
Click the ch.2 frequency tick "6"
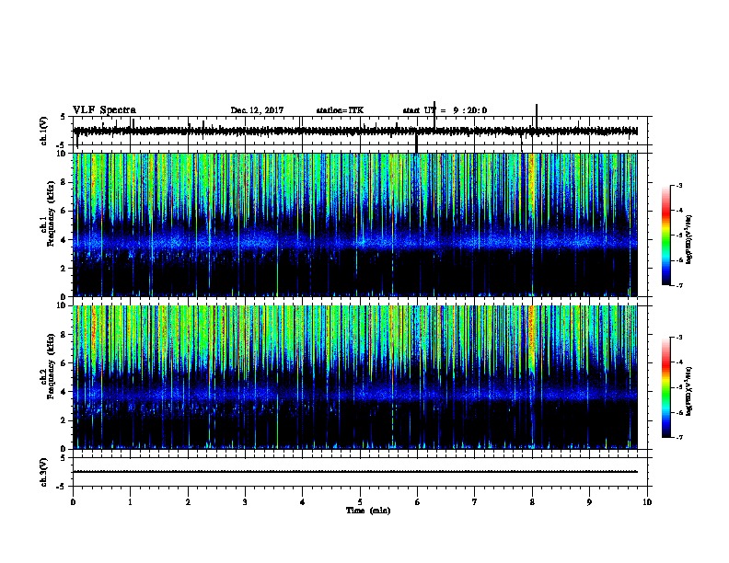(64, 363)
